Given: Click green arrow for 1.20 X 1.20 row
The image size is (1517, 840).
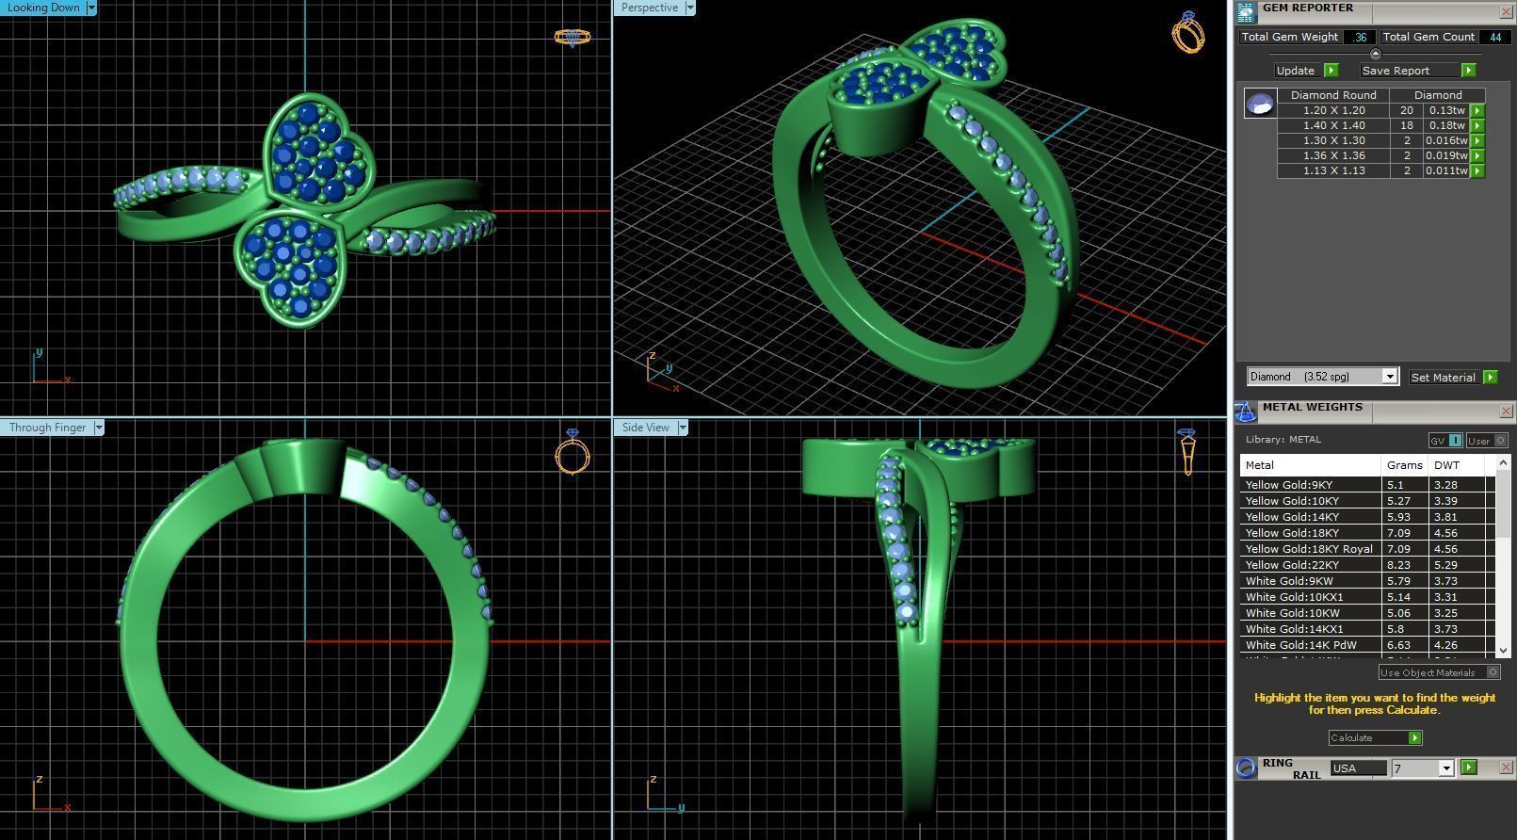Looking at the screenshot, I should click(1477, 110).
